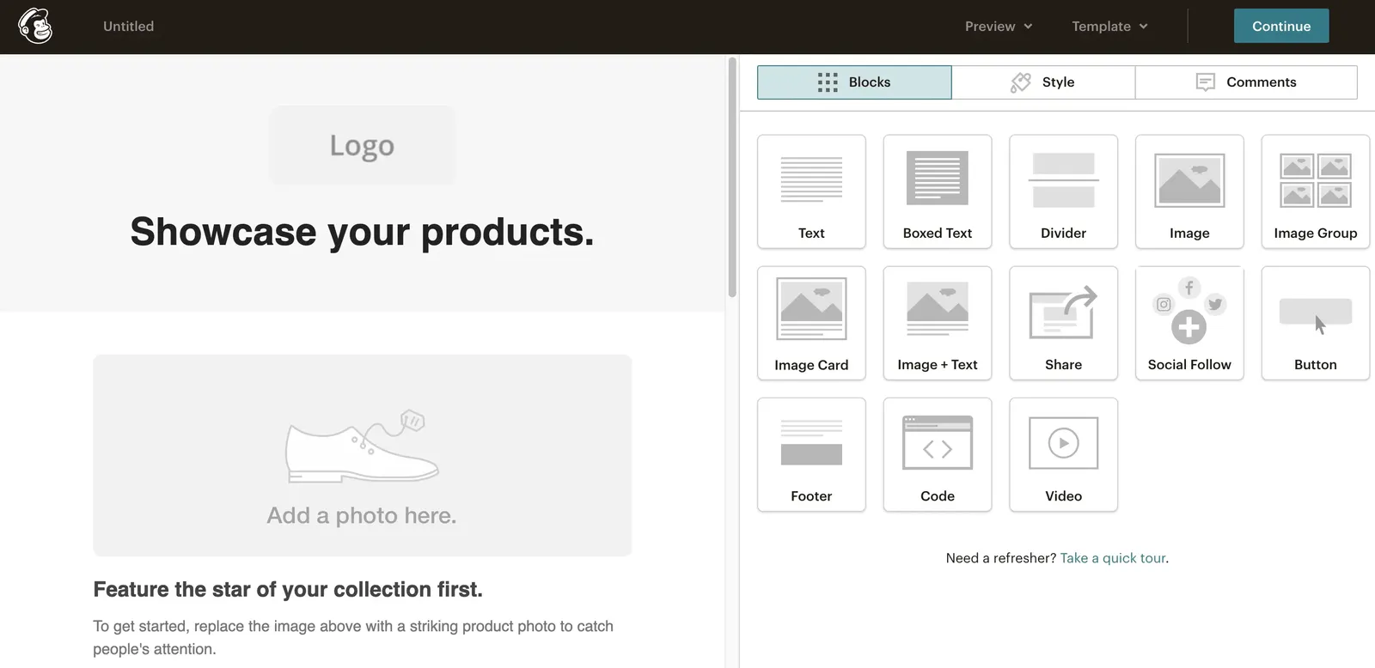Add an Image block
Screen dimensions: 1375x668
point(1189,191)
